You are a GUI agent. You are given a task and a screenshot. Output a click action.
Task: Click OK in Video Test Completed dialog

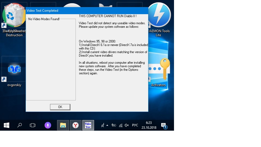pos(60,107)
